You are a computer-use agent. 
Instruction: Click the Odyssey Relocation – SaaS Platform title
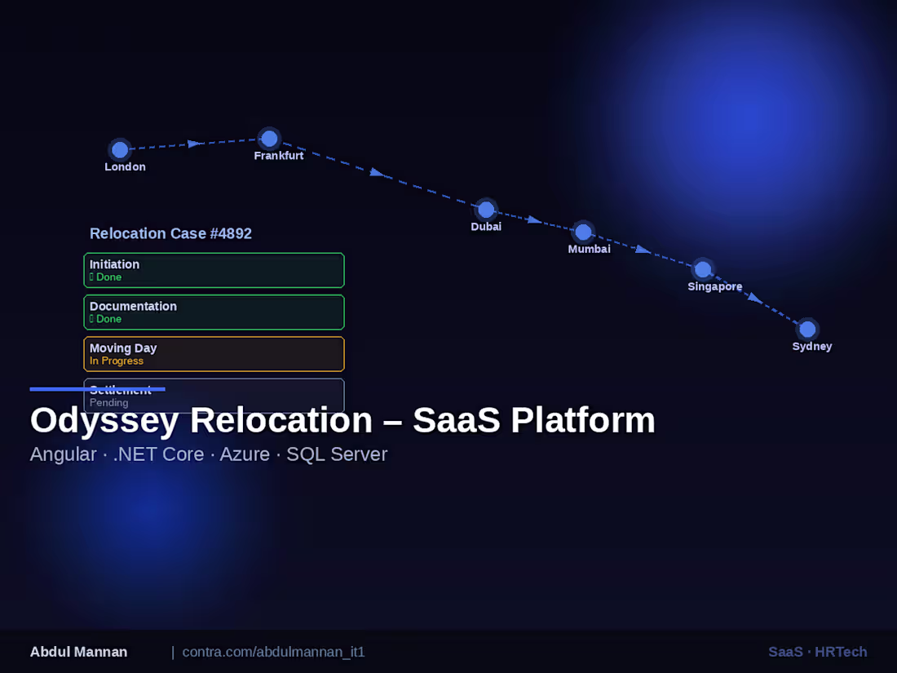pyautogui.click(x=342, y=420)
